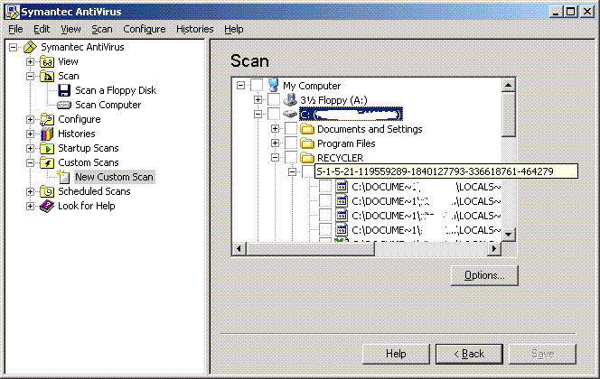This screenshot has width=600, height=379.
Task: Click the scan tree scroll right arrow
Action: tap(494, 249)
